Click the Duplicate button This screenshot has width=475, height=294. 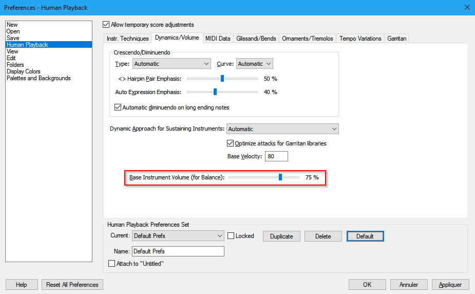click(x=281, y=236)
